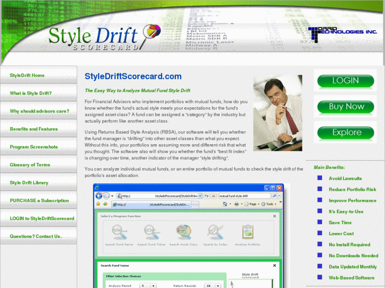The height and width of the screenshot is (288, 385).
Task: View Program Screenshots page
Action: tap(39, 146)
